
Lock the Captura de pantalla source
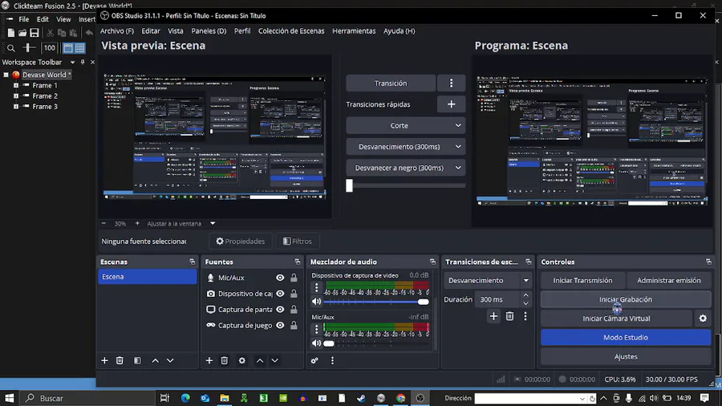(x=294, y=310)
